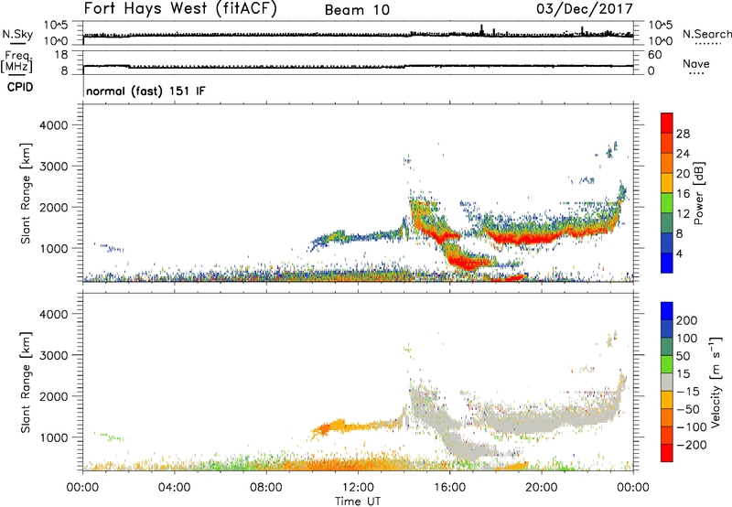Click the 'Velocity [m s-1]' colorbar title

tap(716, 383)
